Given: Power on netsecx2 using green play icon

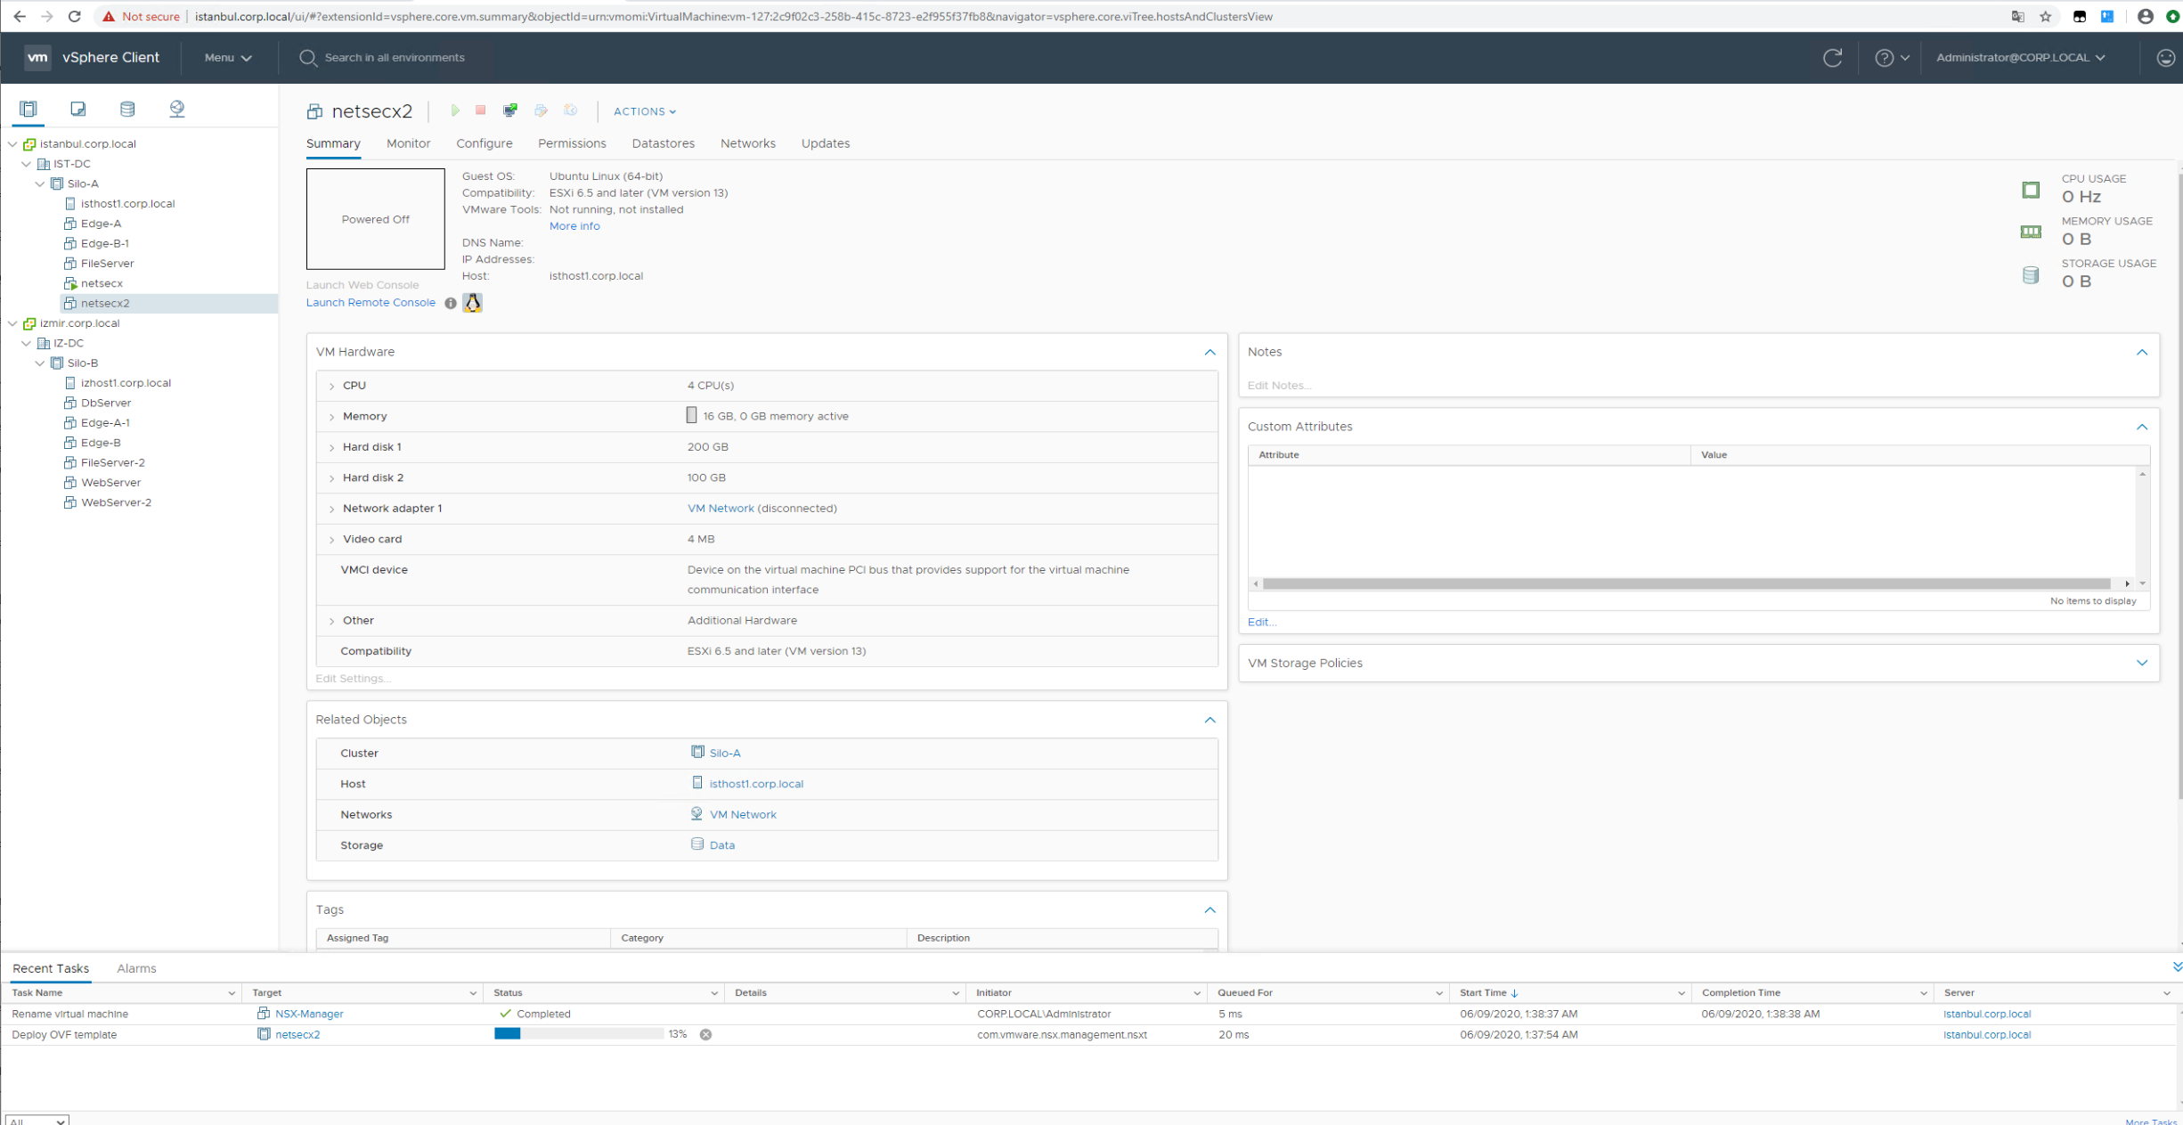Looking at the screenshot, I should point(456,110).
